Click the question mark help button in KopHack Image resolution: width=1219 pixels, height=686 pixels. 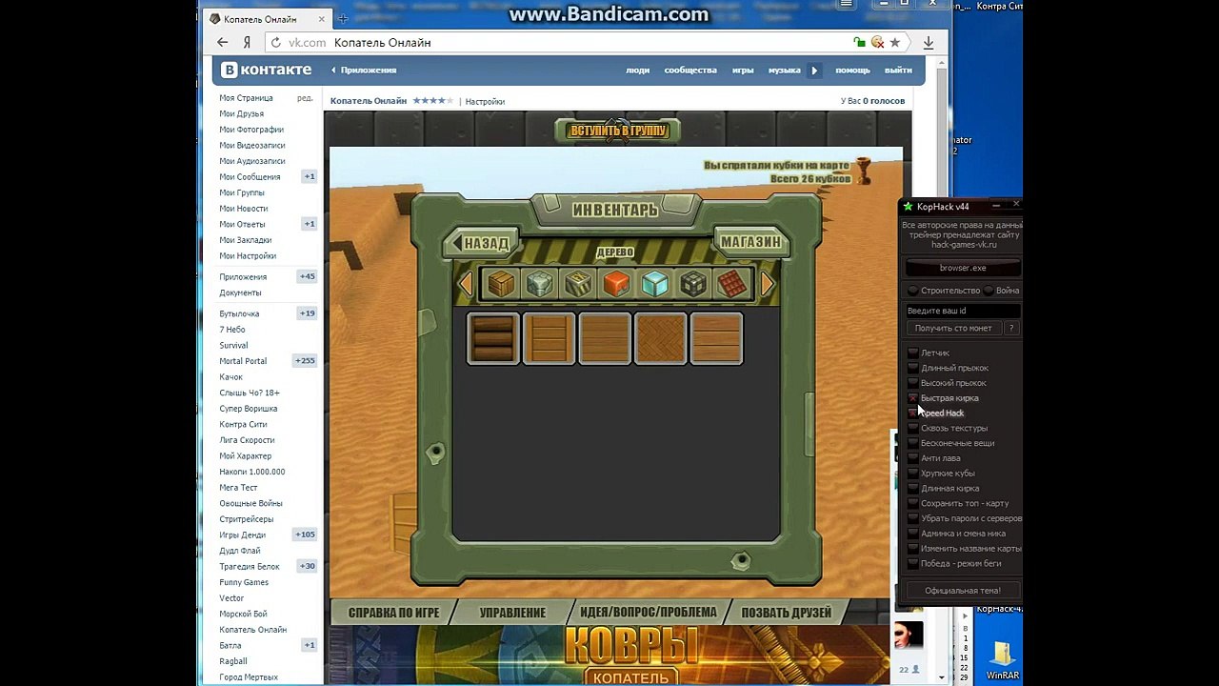click(x=1011, y=328)
